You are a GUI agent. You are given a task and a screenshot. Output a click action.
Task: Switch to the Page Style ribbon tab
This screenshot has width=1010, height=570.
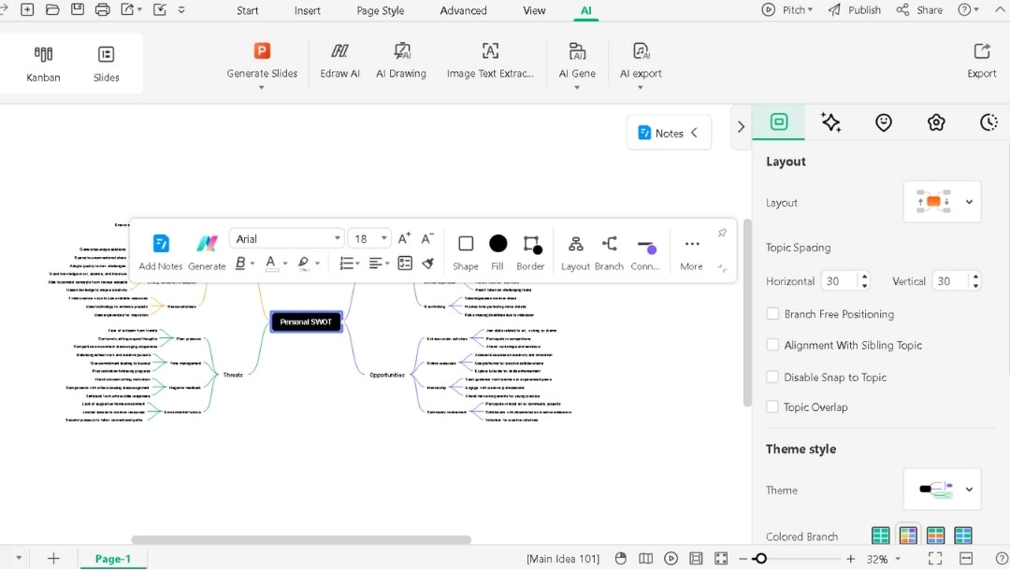pos(380,10)
